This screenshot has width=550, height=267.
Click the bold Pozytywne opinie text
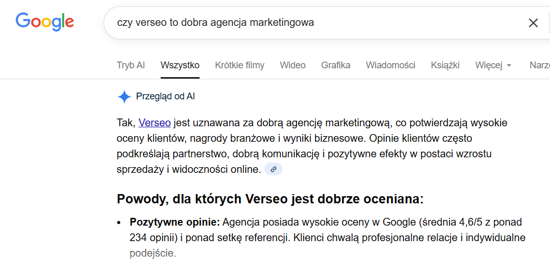coord(175,222)
